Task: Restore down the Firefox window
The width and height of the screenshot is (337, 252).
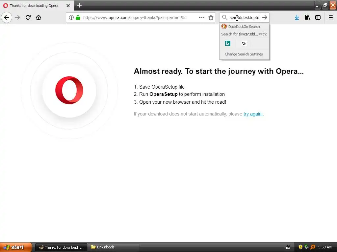Action: pyautogui.click(x=325, y=6)
